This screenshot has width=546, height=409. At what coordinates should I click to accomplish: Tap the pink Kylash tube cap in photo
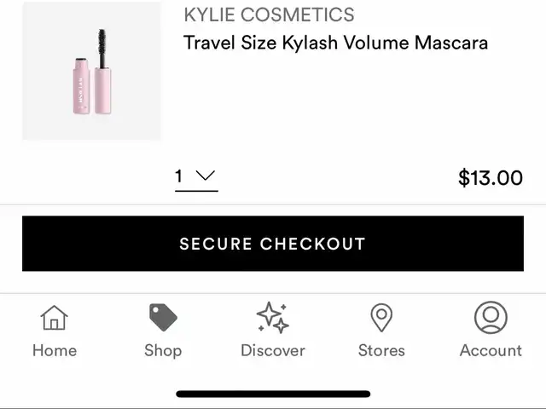tap(82, 86)
